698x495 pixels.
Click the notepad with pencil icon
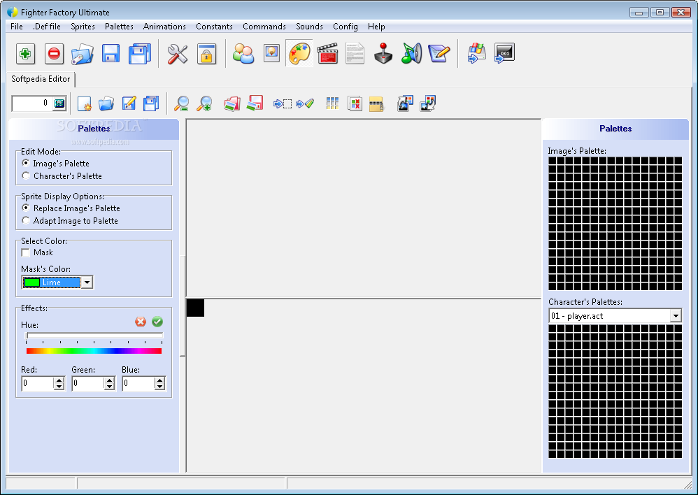(x=439, y=54)
